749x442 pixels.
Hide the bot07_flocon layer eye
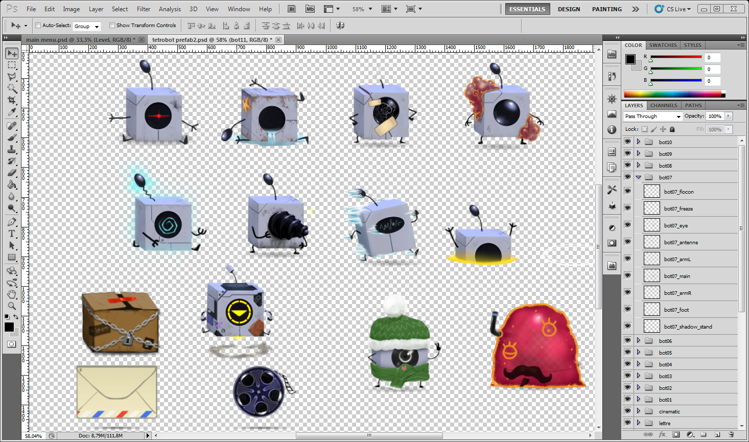coord(627,191)
